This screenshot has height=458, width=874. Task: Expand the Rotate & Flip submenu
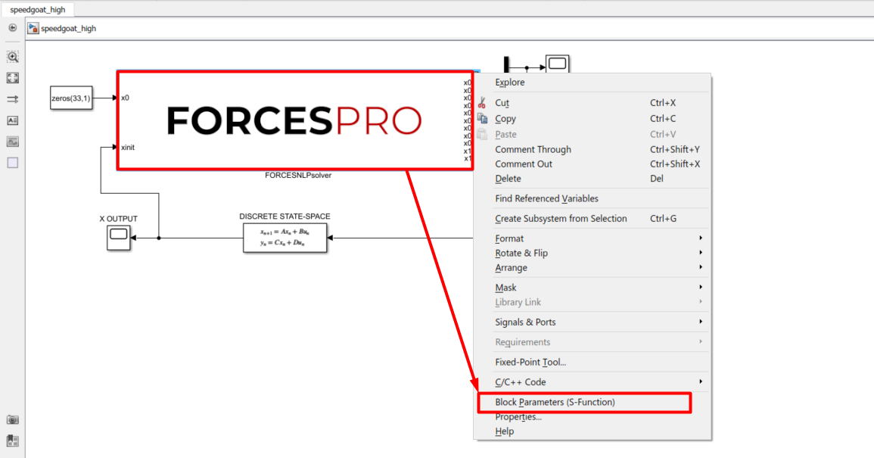(521, 253)
